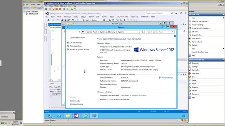Click help question mark icon in System window

click(175, 36)
